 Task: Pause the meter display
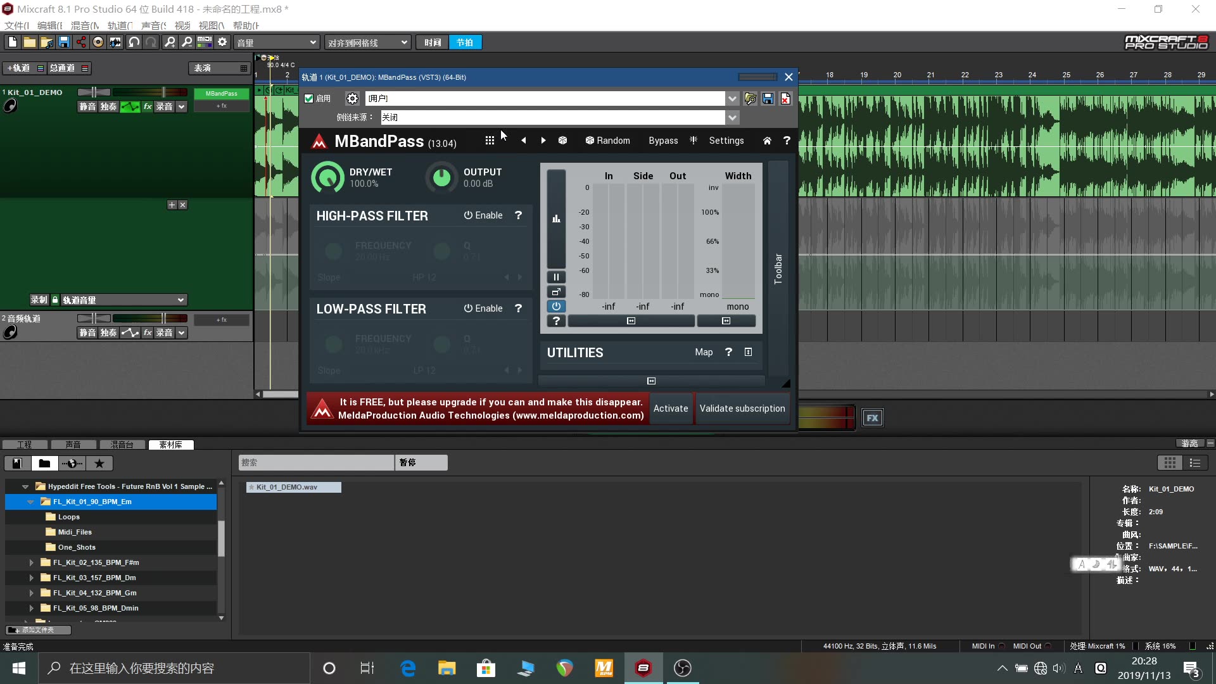click(x=556, y=277)
